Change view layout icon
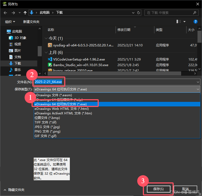Viewport: 202px width, 196px height. 179,22
